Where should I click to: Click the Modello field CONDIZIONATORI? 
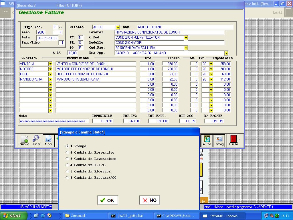[169, 43]
